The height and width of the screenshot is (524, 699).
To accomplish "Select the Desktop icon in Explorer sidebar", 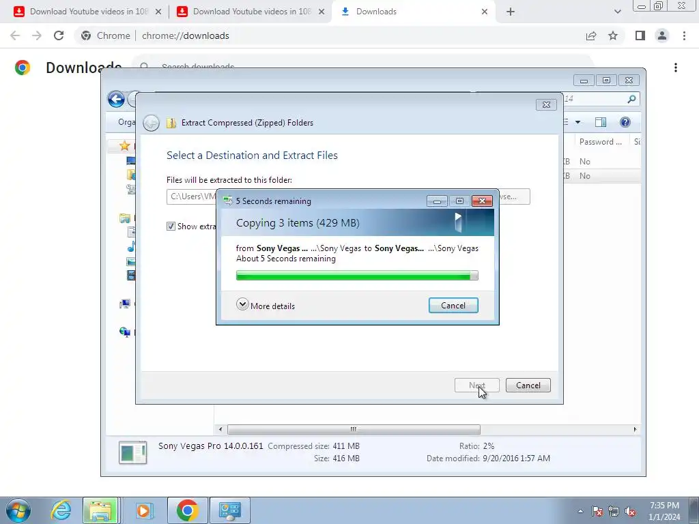I will click(x=130, y=160).
